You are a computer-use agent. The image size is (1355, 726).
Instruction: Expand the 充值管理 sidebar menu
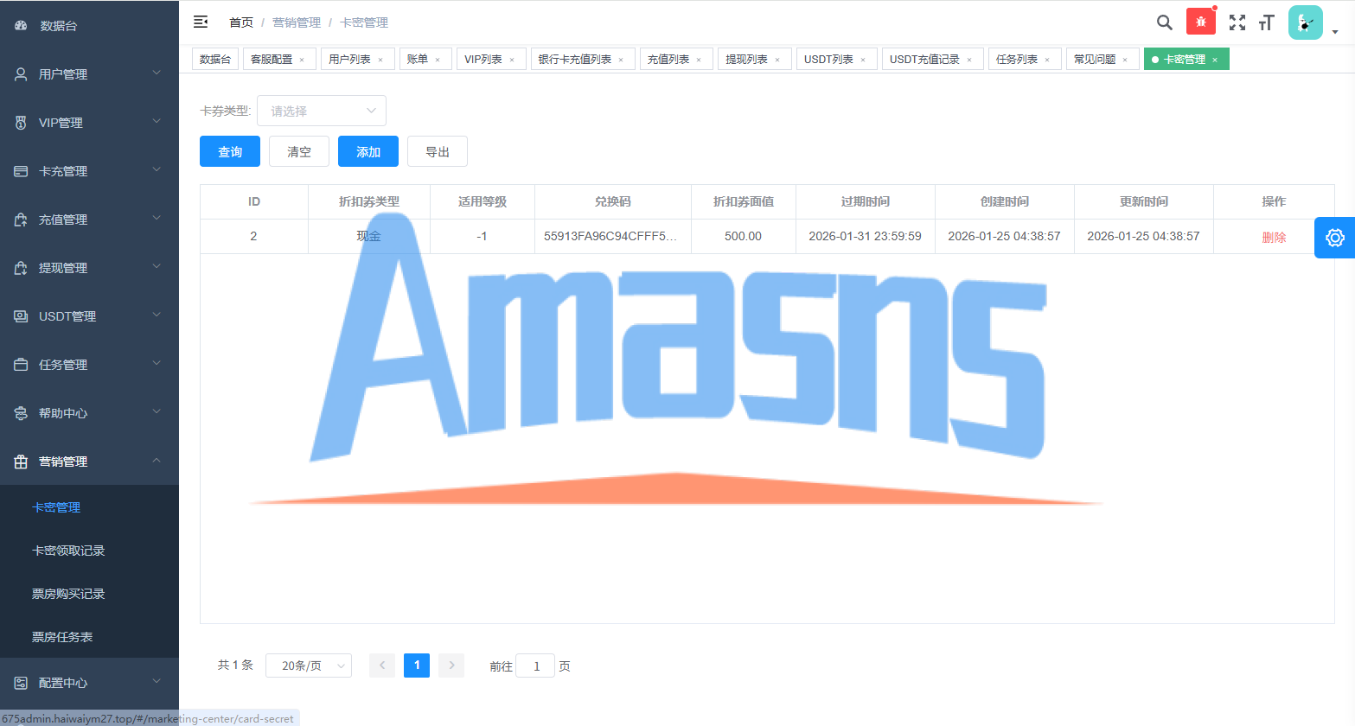tap(89, 220)
